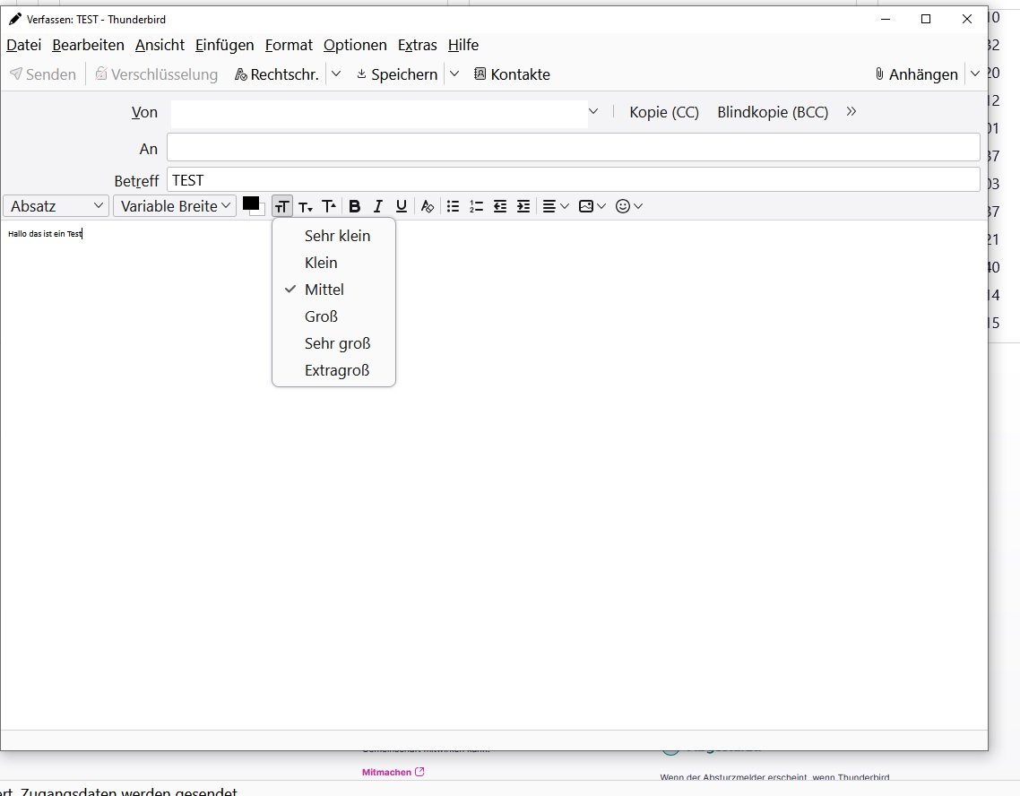Toggle italic formatting
This screenshot has height=796, width=1020.
(378, 206)
